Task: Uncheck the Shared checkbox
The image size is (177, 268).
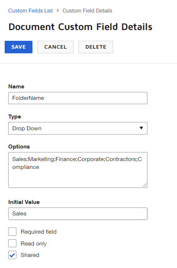Action: pyautogui.click(x=12, y=255)
